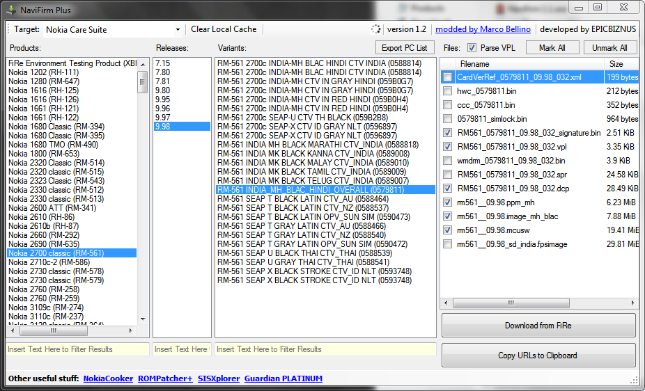Select variant SEAP-U CTV TH BLACK (059B2B8)
Image resolution: width=645 pixels, height=391 pixels.
[325, 118]
